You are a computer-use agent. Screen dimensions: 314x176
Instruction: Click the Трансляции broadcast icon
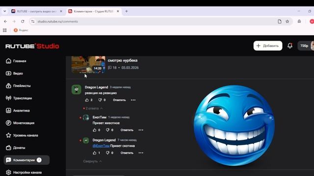pos(8,98)
